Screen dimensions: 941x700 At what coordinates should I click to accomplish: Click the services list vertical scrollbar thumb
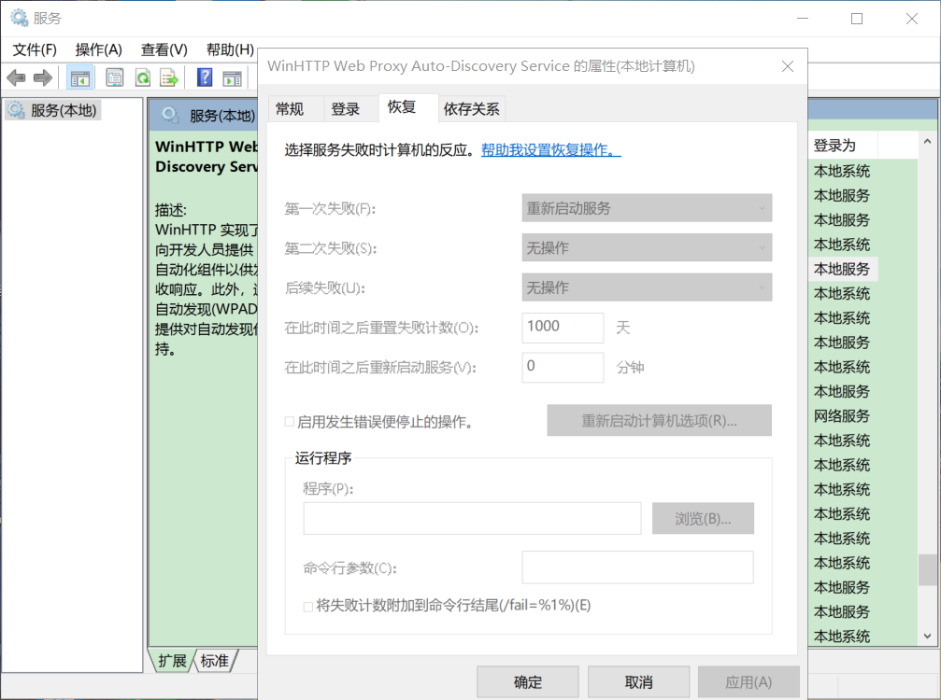point(928,569)
